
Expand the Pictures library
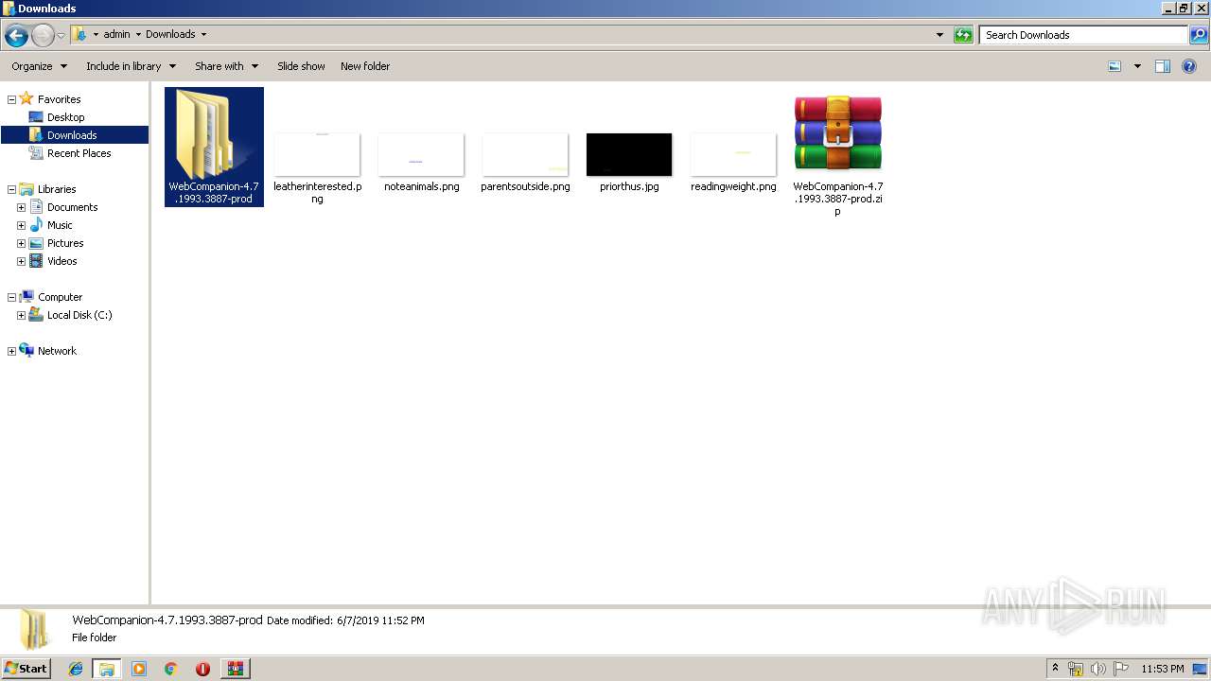(21, 243)
